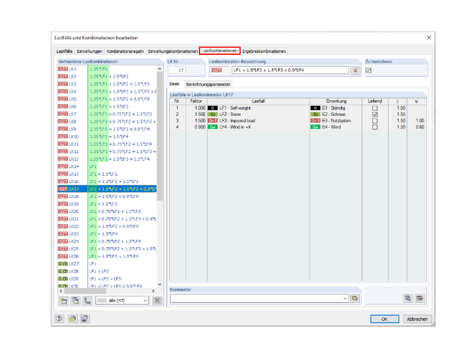474x355 pixels.
Task: Open Ergebniskombinationen tab
Action: click(264, 51)
